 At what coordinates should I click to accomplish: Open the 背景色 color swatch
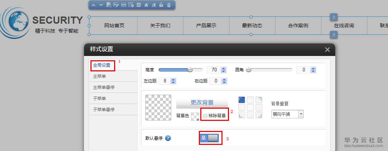[x=195, y=116]
